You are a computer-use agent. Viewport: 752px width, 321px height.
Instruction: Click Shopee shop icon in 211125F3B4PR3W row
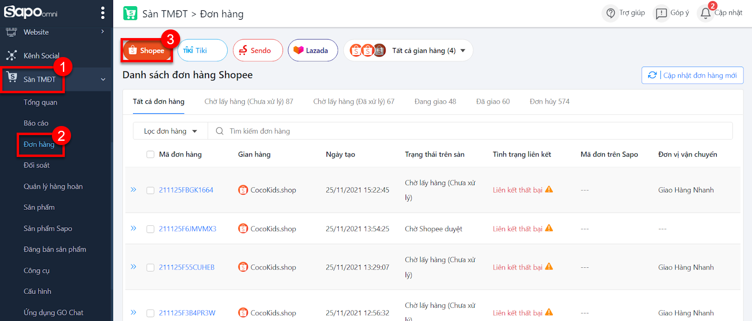point(243,312)
